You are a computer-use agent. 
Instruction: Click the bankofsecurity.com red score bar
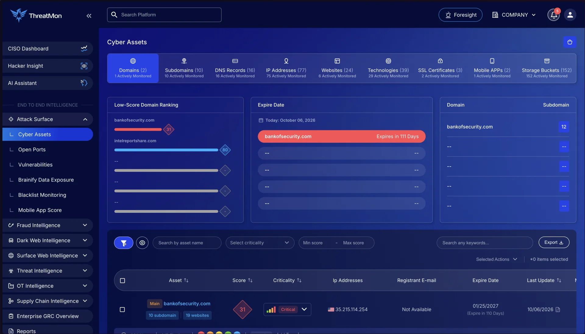tap(138, 129)
